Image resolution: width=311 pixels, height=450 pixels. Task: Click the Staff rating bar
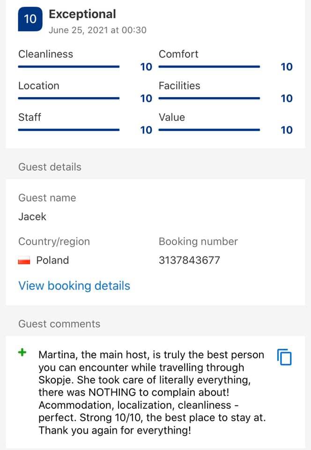coord(69,130)
